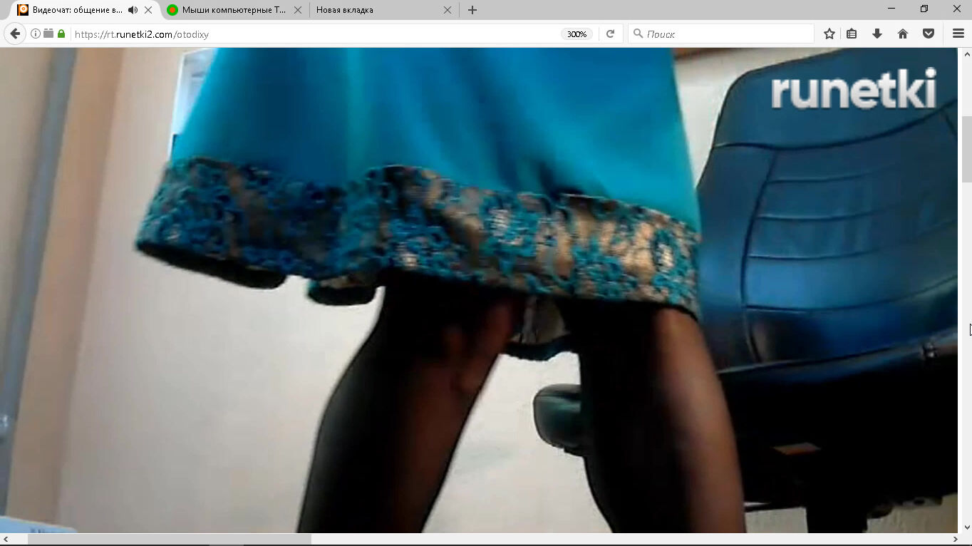Open the Firefox hamburger menu
This screenshot has width=972, height=546.
(958, 34)
